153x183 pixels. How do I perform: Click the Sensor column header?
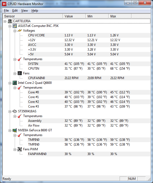(33, 16)
